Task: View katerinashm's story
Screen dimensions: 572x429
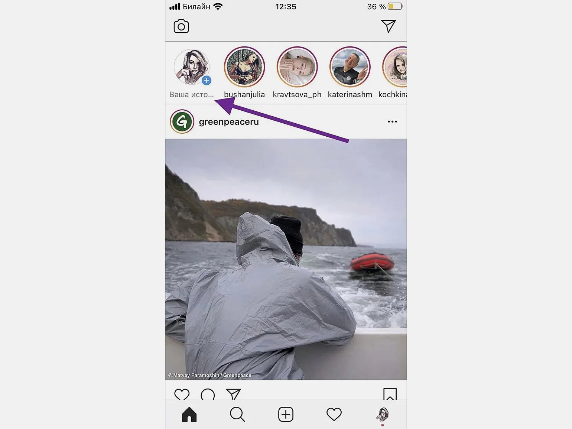Action: [350, 67]
